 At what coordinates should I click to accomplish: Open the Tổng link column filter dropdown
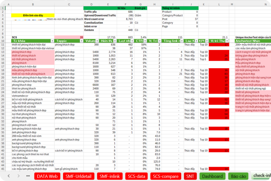click(x=182, y=41)
